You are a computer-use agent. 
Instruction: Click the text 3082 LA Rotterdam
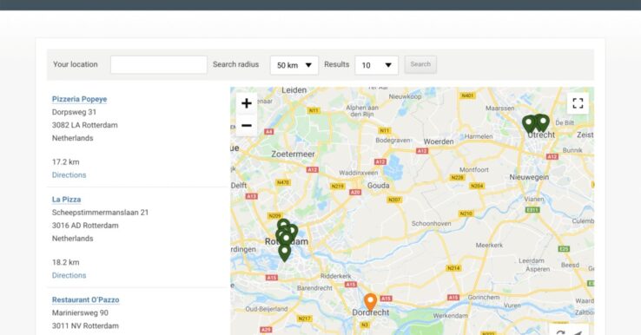(84, 125)
